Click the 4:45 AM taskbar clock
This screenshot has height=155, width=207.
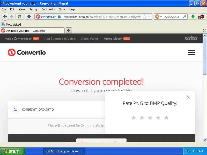197,151
